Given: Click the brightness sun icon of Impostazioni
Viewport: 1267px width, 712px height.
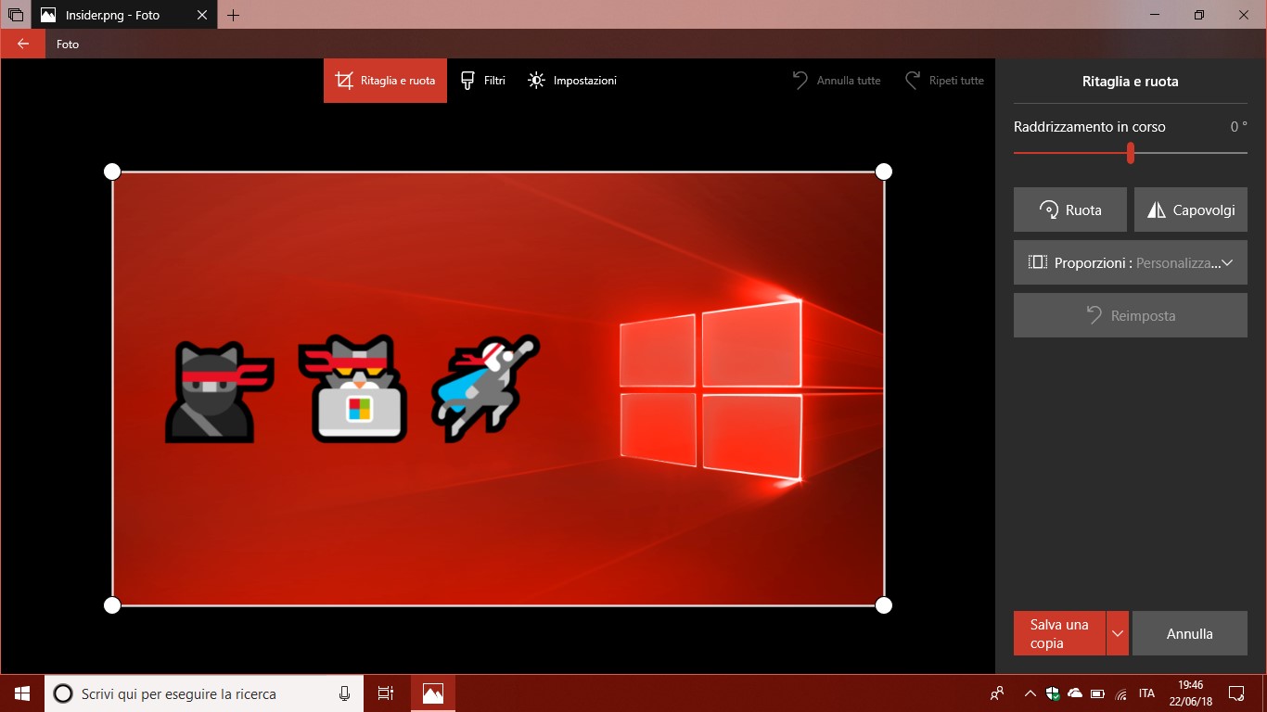Looking at the screenshot, I should [x=536, y=81].
